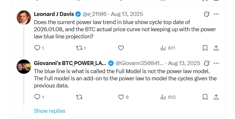Bookmark Giovanni's reply tweet
This screenshot has width=235, height=119.
pos(205,97)
